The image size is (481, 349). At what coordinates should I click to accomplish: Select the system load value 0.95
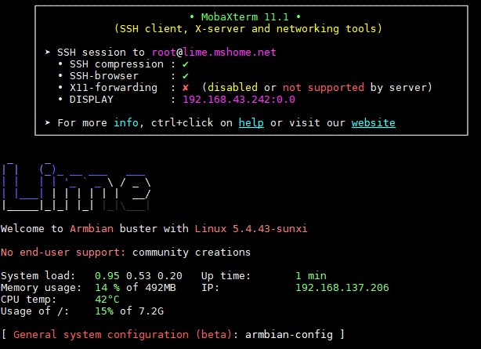pyautogui.click(x=107, y=275)
